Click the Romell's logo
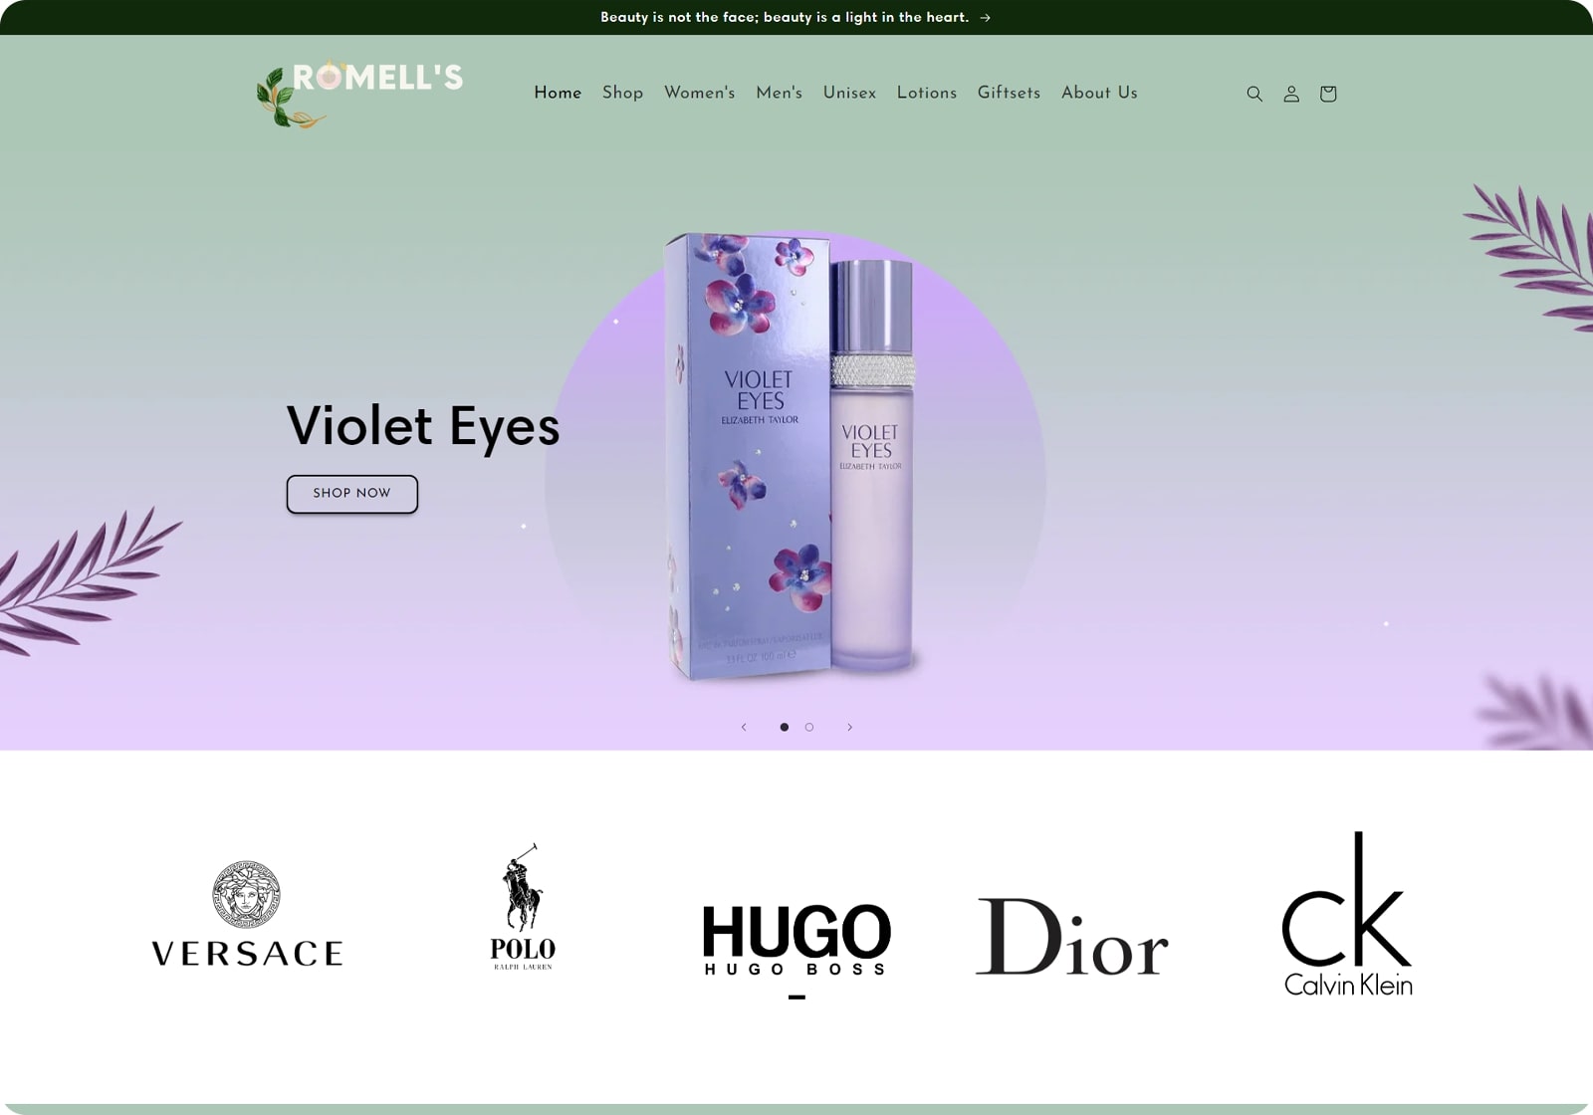Screen dimensions: 1593x1115 pos(359,95)
